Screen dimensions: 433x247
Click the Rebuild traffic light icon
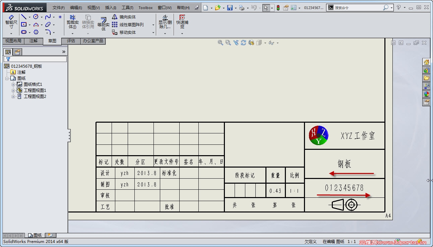tap(278, 7)
